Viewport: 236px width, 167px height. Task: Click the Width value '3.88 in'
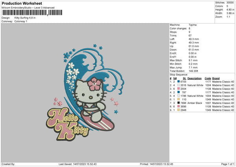coord(230,13)
